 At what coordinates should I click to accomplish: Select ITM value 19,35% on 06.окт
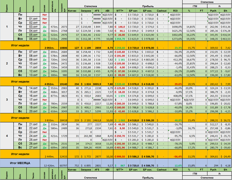pyautogui.click(x=189, y=39)
